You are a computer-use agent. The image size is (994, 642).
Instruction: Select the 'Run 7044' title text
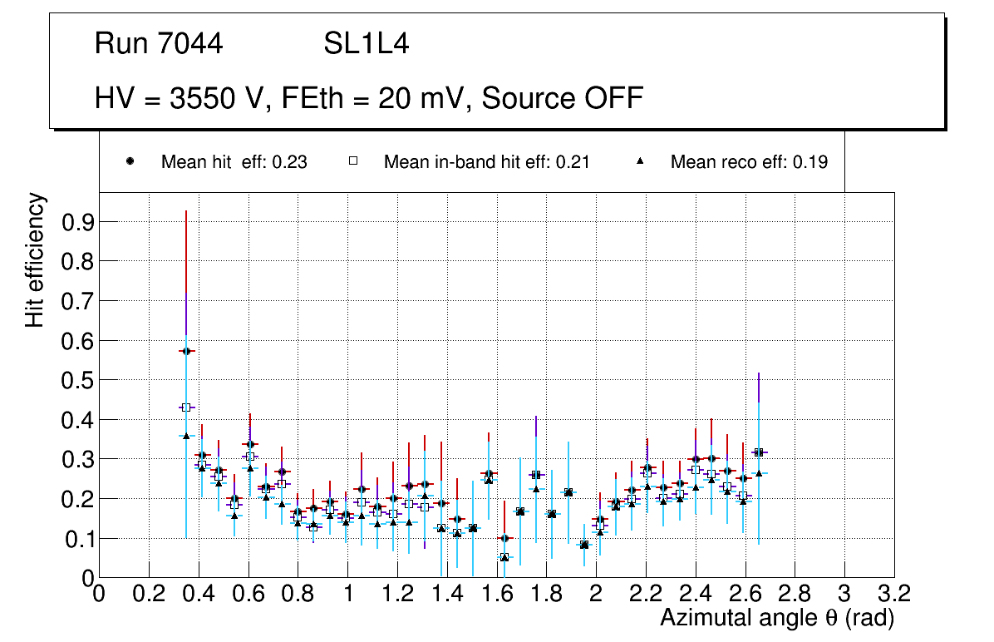pos(159,44)
